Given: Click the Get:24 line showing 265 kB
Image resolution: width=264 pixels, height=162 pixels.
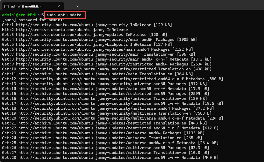Looking at the screenshot, I should point(102,138).
